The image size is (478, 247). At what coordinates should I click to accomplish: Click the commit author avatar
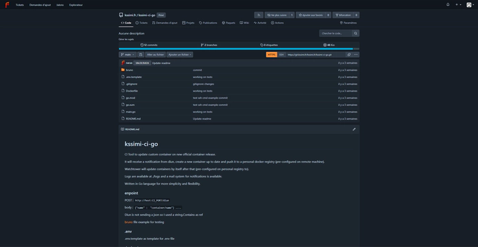coord(123,63)
